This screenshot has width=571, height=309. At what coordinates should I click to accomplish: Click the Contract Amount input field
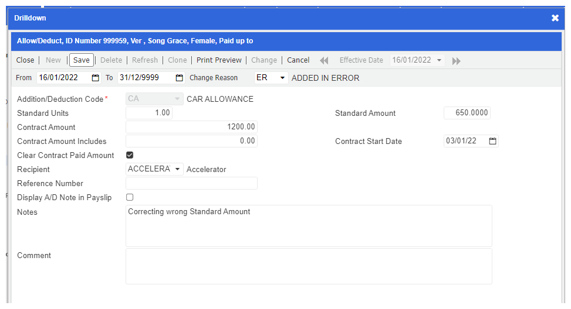pos(191,127)
